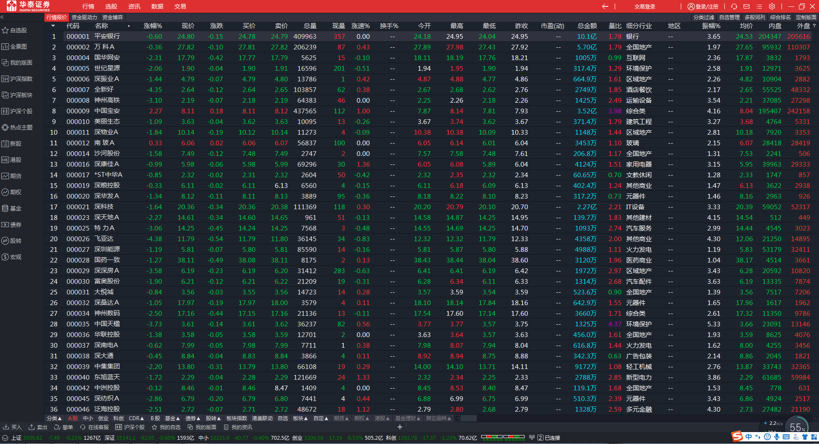Expand the CDR tab dropdown
Image resolution: width=819 pixels, height=444 pixels.
(136, 418)
